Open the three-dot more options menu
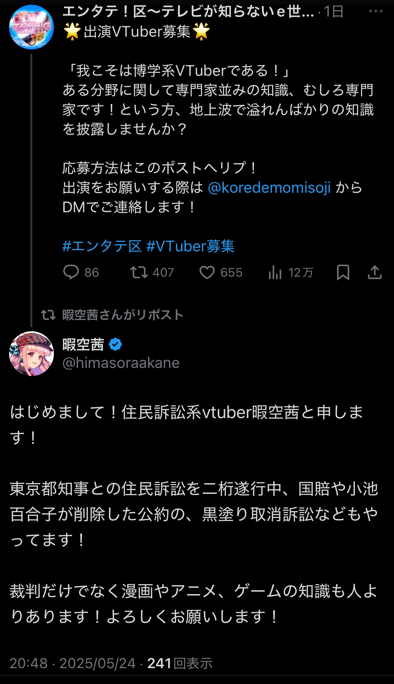 (375, 11)
